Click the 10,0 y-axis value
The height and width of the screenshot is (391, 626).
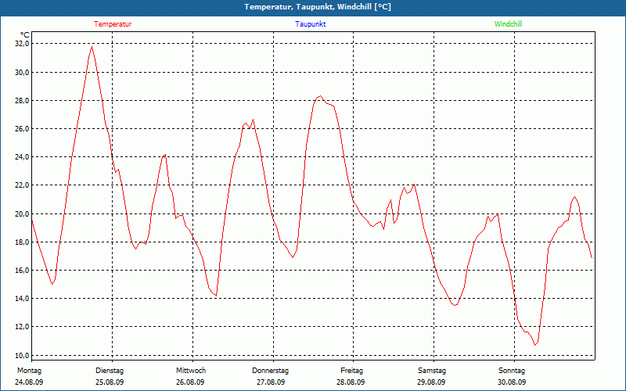click(x=23, y=355)
